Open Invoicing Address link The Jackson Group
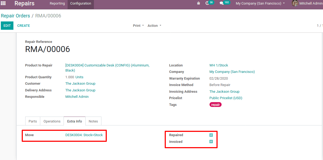The width and height of the screenshot is (323, 160). [224, 92]
